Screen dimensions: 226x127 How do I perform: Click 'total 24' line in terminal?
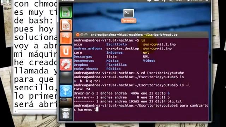coord(82,89)
